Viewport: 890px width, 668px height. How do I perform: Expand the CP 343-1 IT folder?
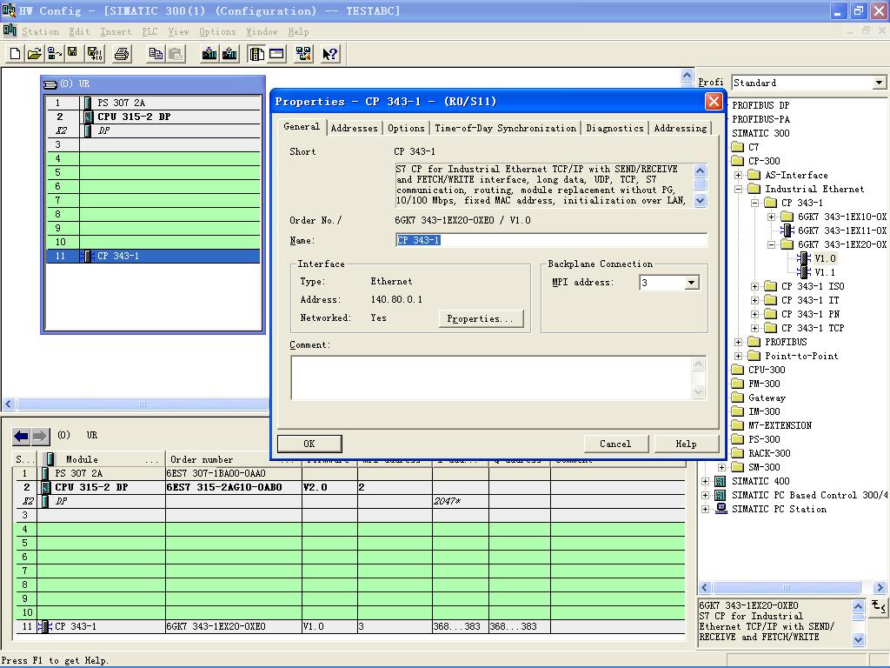point(754,300)
